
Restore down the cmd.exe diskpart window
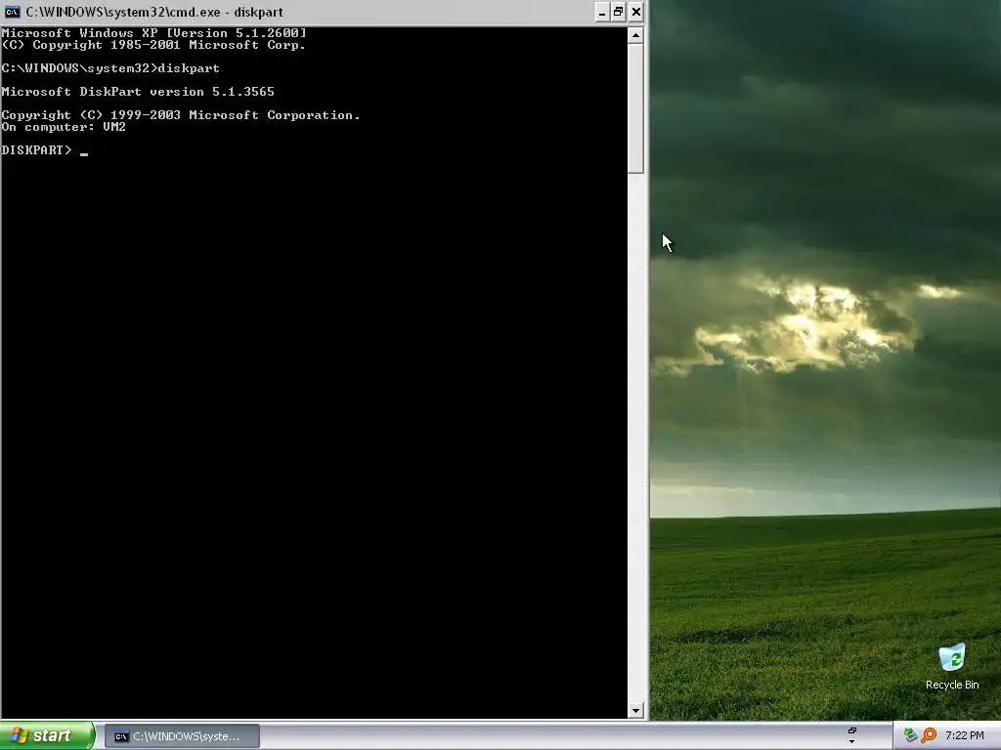pos(619,12)
